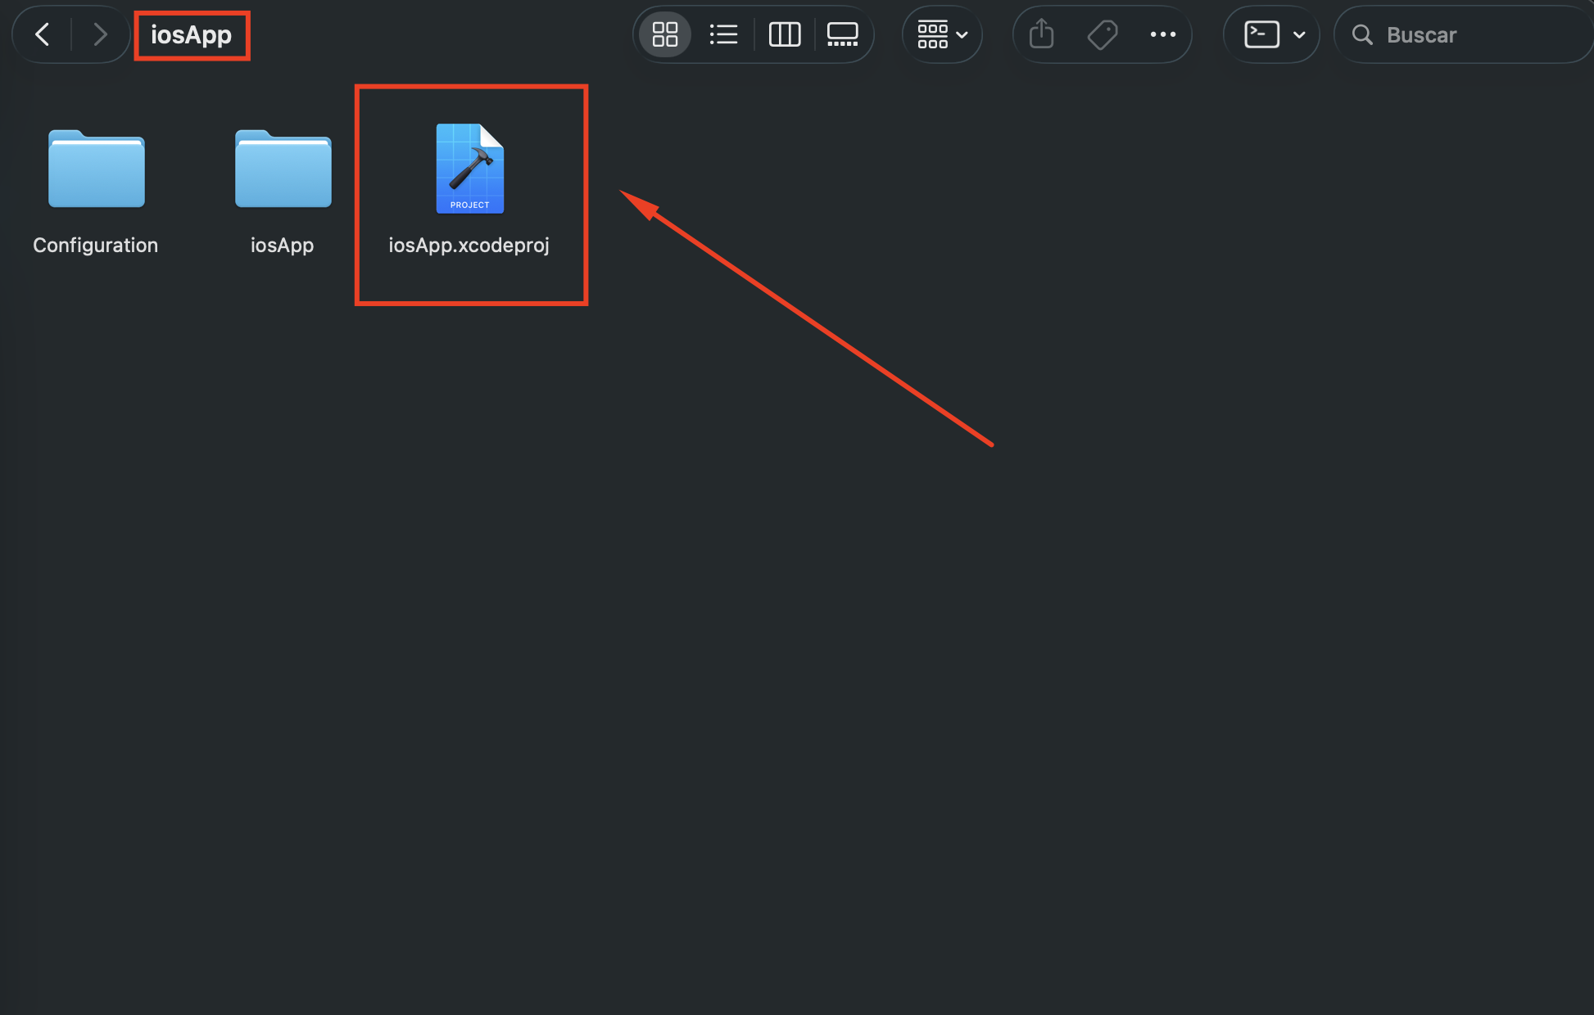
Task: Switch to gallery view
Action: pyautogui.click(x=842, y=34)
